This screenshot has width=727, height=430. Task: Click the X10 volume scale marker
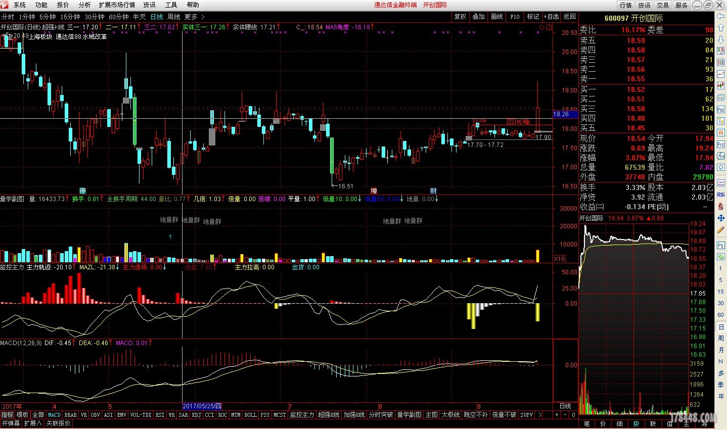(x=560, y=259)
